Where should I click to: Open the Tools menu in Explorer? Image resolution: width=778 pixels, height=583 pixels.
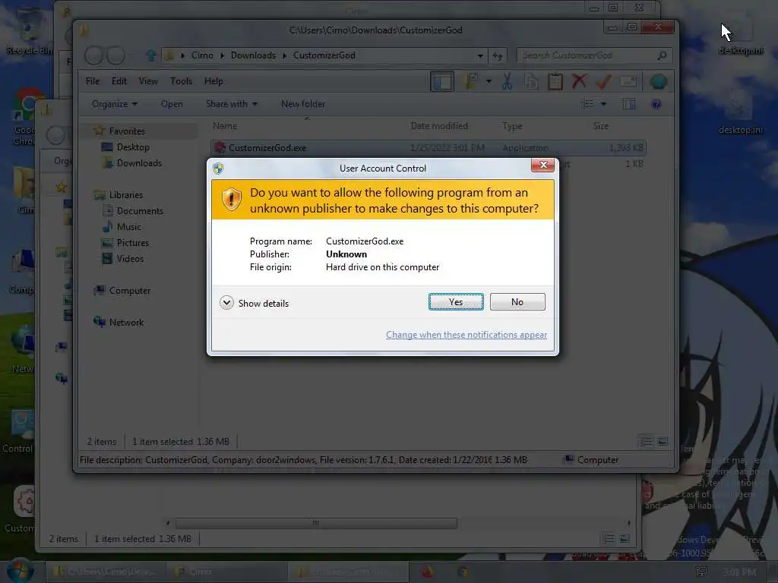[181, 80]
